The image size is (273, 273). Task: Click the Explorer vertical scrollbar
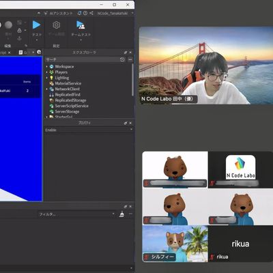coord(132,80)
